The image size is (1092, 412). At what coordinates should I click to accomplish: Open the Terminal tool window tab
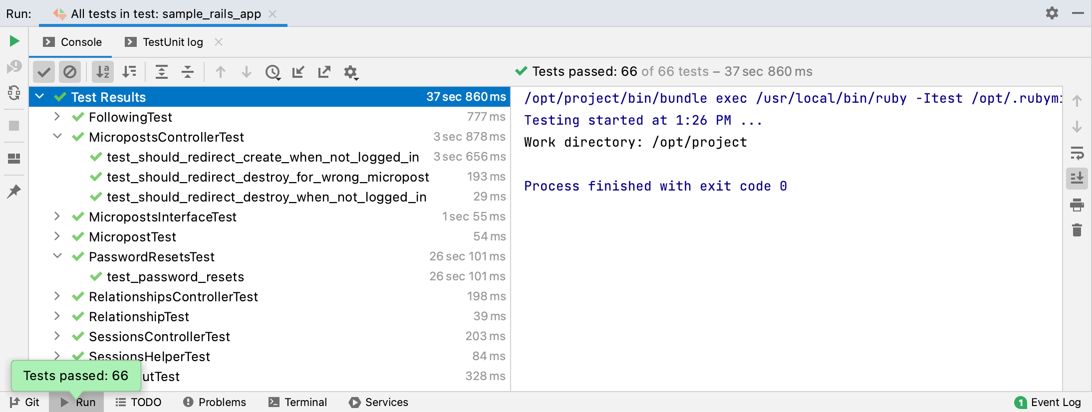point(298,402)
